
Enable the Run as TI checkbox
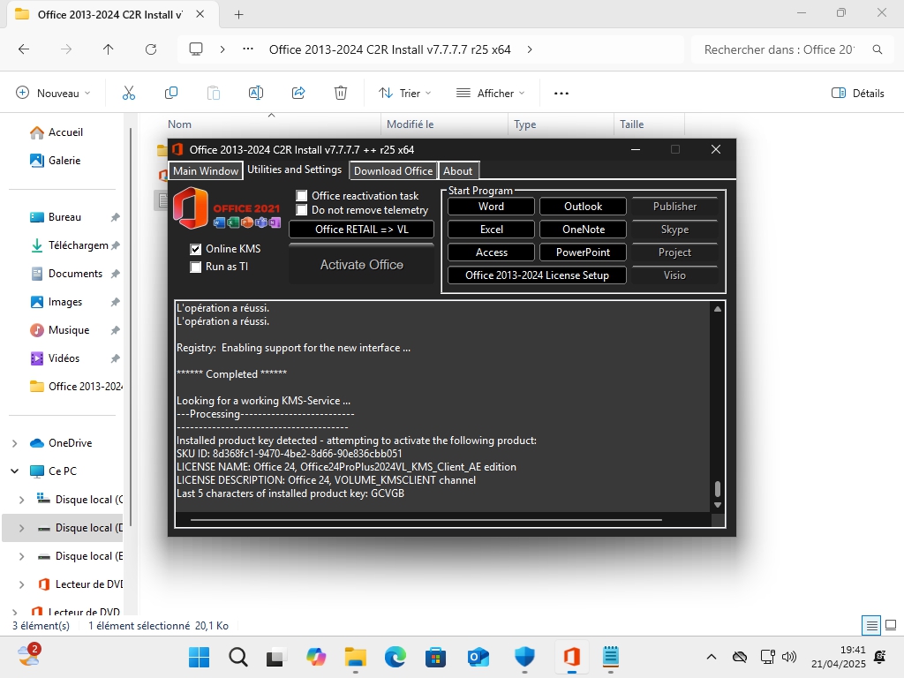[x=196, y=267]
